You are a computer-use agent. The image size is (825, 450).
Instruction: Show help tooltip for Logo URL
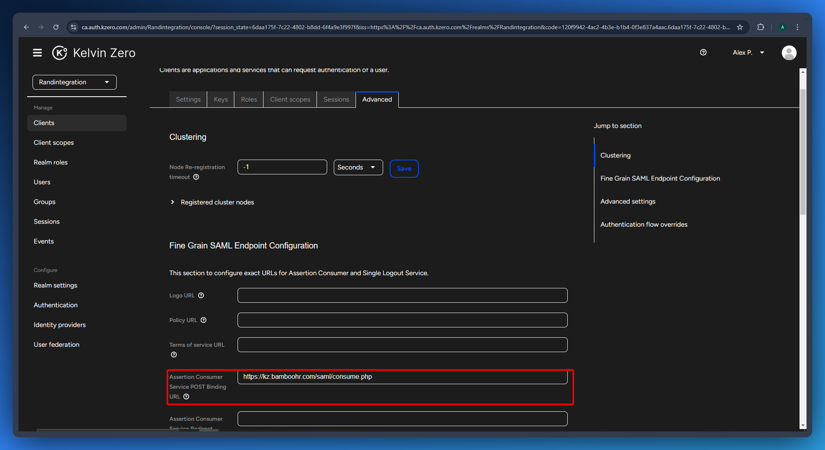[201, 295]
